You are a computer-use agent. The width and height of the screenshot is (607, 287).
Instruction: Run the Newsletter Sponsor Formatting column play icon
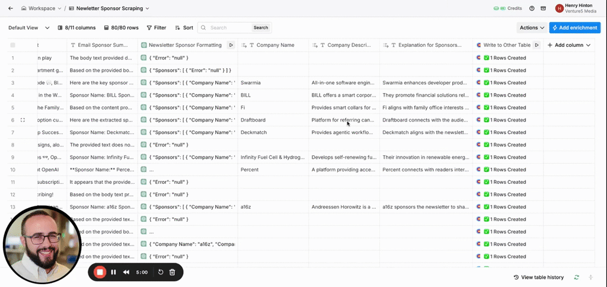(231, 45)
